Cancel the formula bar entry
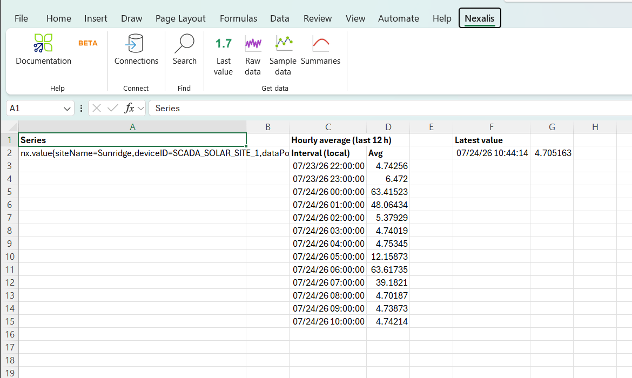Image resolution: width=632 pixels, height=378 pixels. 96,108
